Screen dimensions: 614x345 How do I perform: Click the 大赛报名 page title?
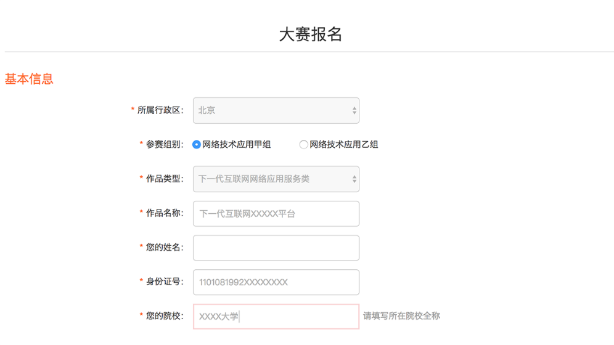[310, 34]
